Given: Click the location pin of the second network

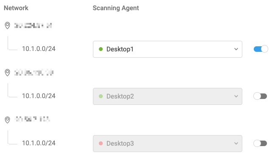Looking at the screenshot, I should [7, 73].
